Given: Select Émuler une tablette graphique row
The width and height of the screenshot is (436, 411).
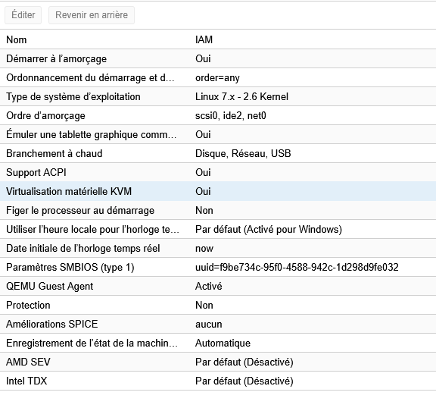Looking at the screenshot, I should click(218, 134).
